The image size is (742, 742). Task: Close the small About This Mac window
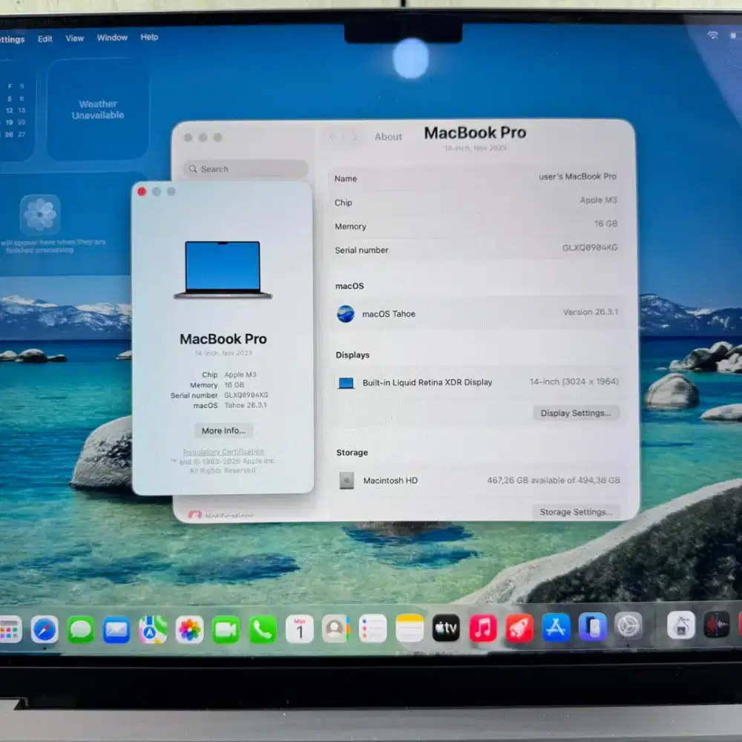pos(142,191)
